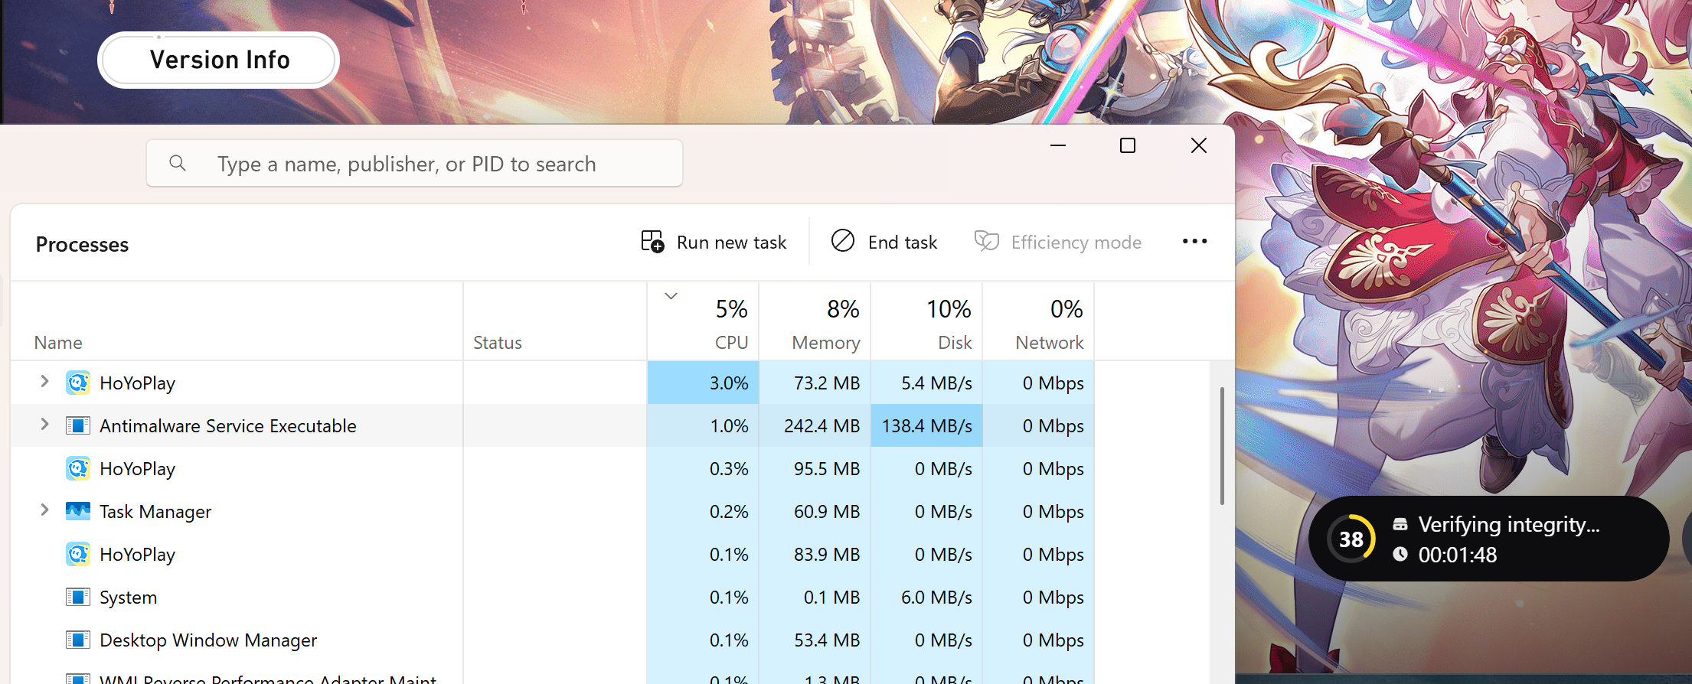
Task: Open the three-dot more options menu
Action: (x=1194, y=242)
